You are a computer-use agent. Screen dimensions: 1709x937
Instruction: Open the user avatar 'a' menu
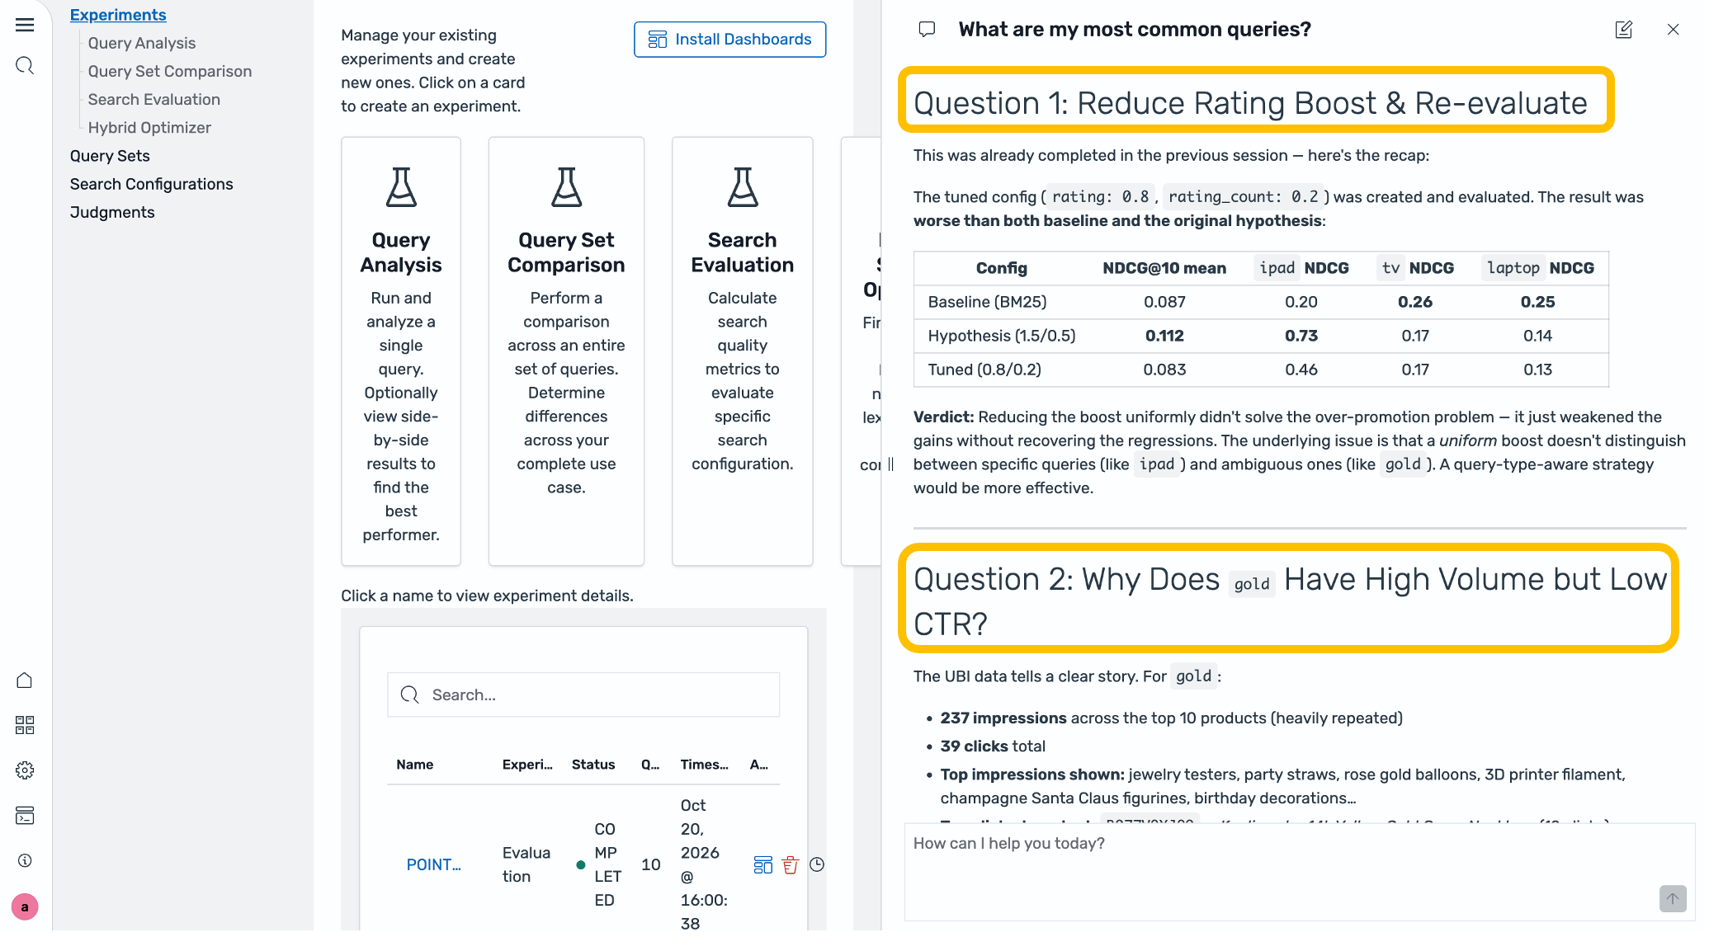click(25, 907)
